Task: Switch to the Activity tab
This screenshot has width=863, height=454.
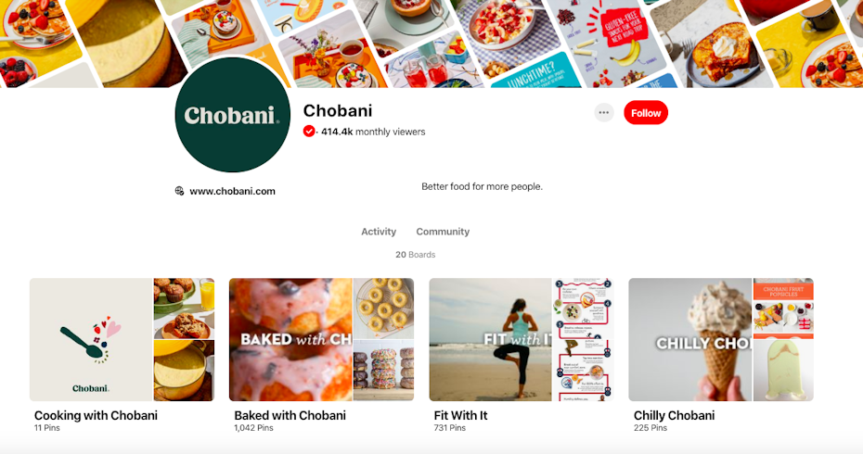Action: pos(379,232)
